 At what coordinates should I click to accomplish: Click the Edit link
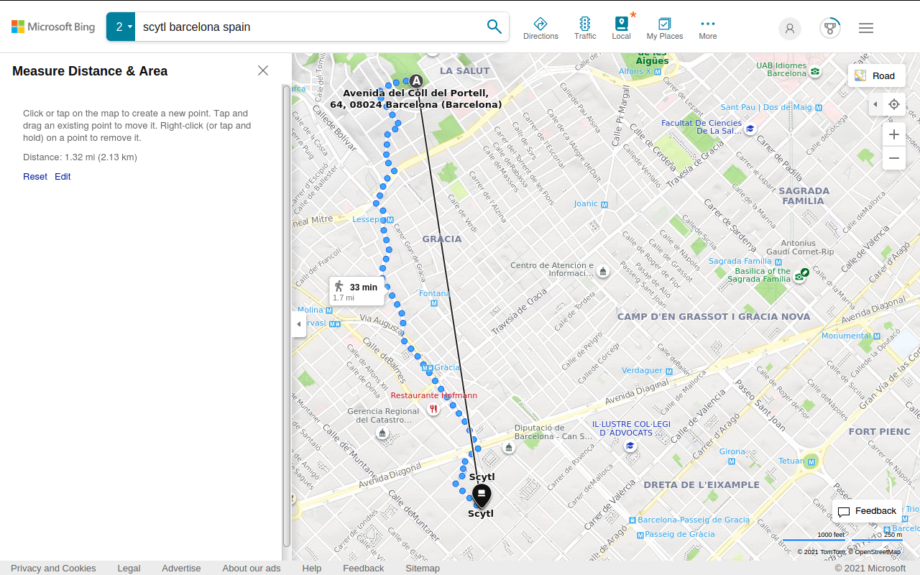[x=63, y=177]
